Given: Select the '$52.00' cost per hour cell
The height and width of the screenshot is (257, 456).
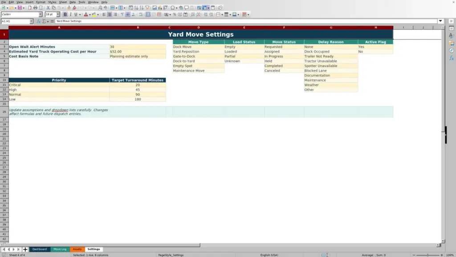Looking at the screenshot, I should click(x=138, y=52).
